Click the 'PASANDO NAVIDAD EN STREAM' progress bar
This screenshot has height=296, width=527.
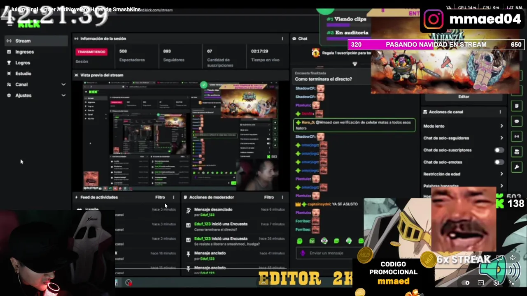(436, 44)
